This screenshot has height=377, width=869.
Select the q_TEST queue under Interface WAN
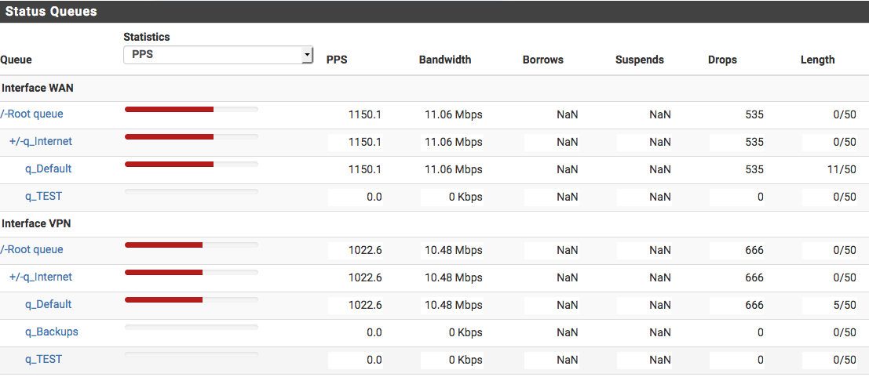(43, 197)
